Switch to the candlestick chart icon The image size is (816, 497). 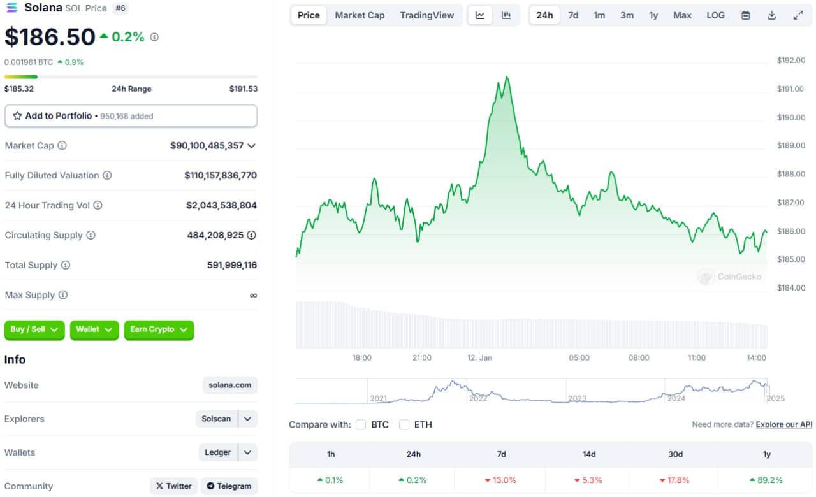click(x=506, y=15)
